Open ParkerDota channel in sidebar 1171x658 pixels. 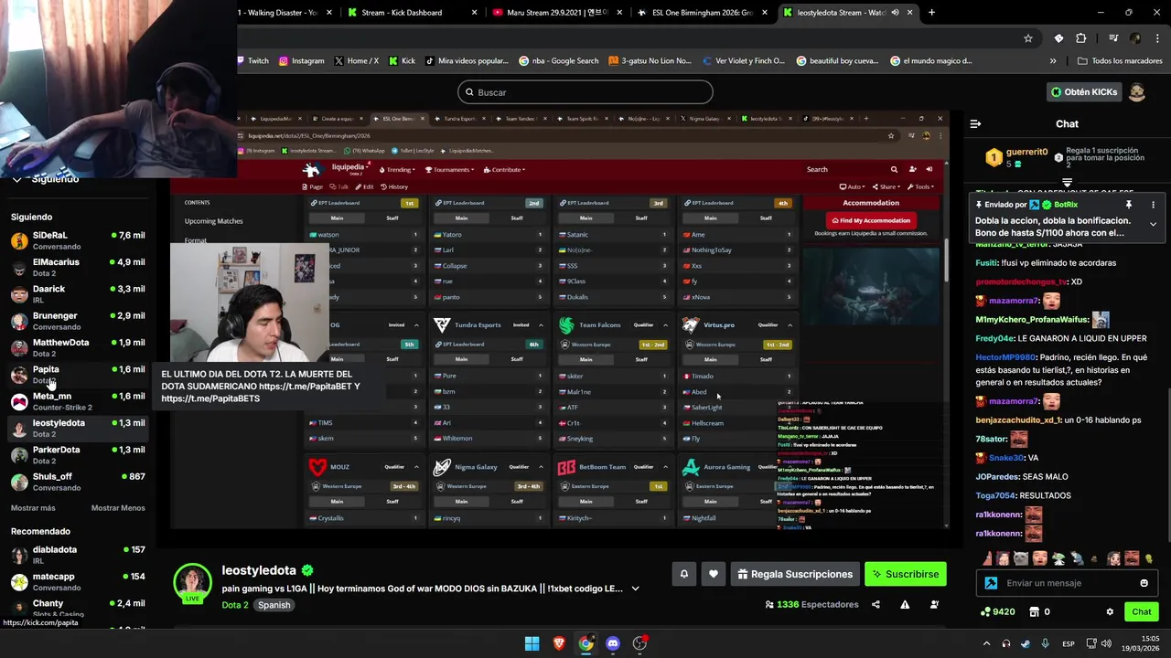coord(78,454)
